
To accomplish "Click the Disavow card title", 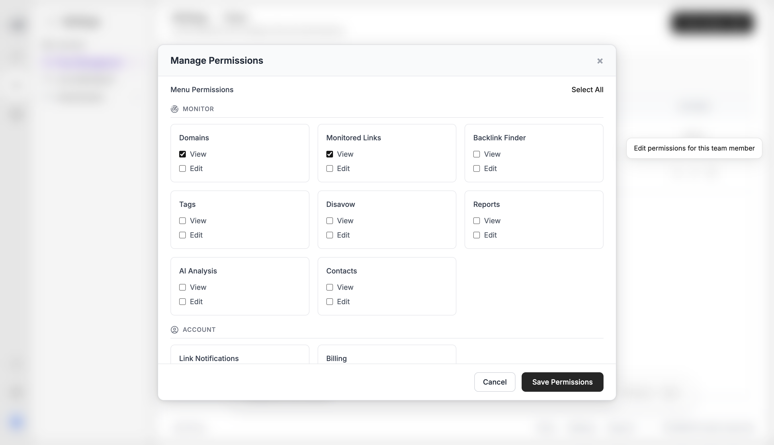I will click(x=341, y=205).
